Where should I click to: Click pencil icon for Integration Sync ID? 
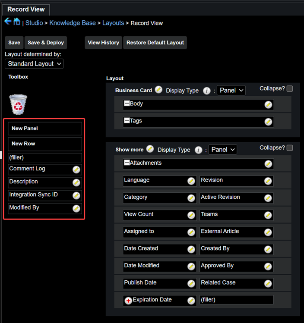pos(76,195)
